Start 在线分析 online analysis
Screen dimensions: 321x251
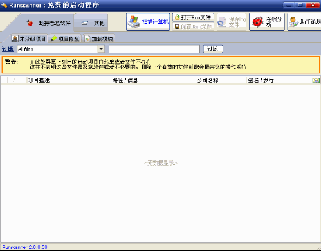(x=267, y=22)
